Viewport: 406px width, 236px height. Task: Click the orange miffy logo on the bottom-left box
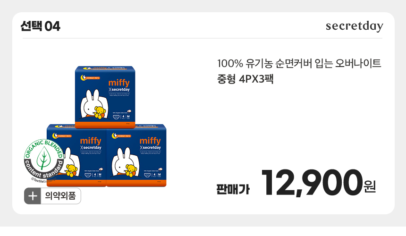(90, 141)
